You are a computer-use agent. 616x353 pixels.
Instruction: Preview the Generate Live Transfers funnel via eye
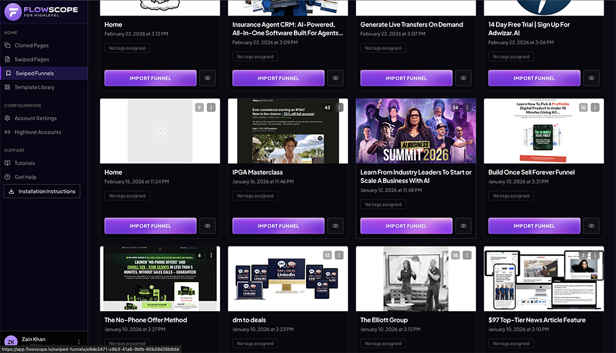(x=463, y=78)
